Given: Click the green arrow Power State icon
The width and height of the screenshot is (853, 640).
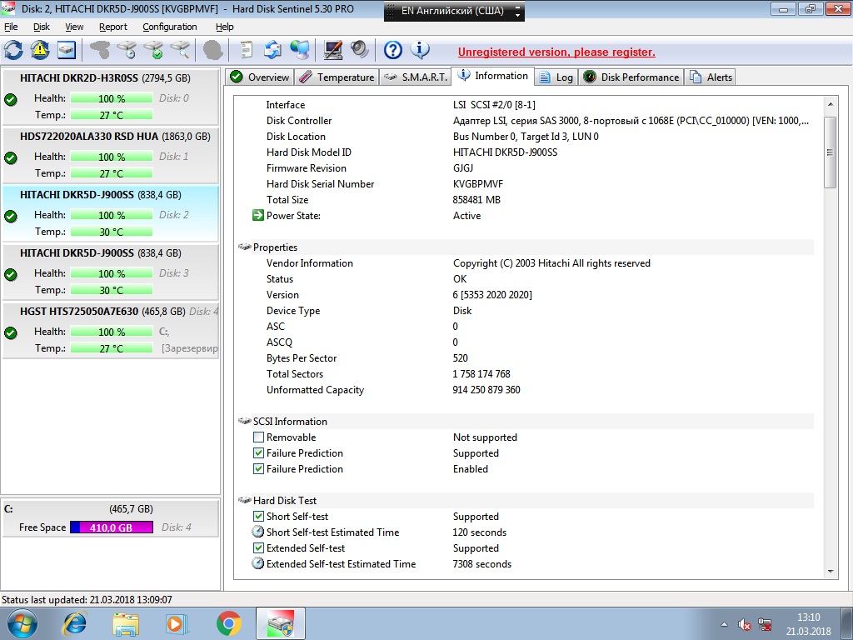Looking at the screenshot, I should click(258, 216).
